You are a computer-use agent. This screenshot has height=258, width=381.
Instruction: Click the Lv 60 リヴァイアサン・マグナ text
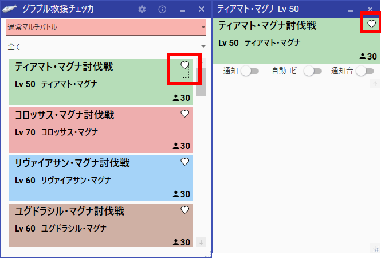63,181
